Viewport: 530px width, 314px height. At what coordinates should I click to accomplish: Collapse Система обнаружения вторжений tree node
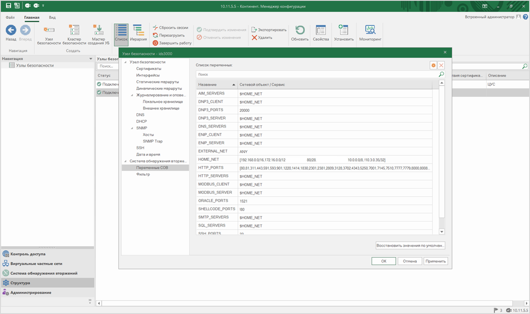coord(125,161)
